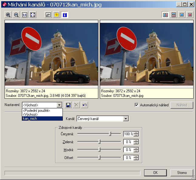Reset settings with the undo arrow icon
Viewport: 196px width, 180px height.
85,105
